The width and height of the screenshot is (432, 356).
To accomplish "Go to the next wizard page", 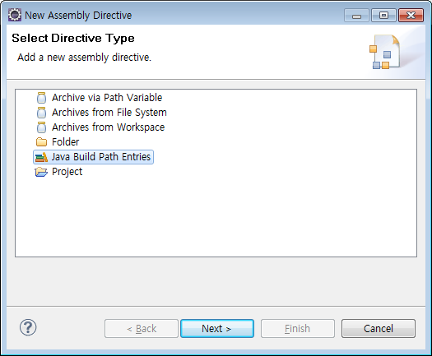I will tap(217, 329).
